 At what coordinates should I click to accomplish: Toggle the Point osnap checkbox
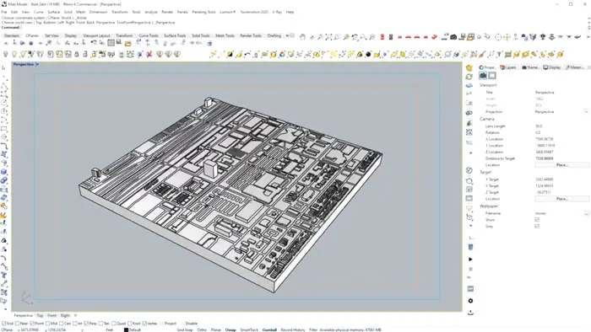[x=32, y=324]
